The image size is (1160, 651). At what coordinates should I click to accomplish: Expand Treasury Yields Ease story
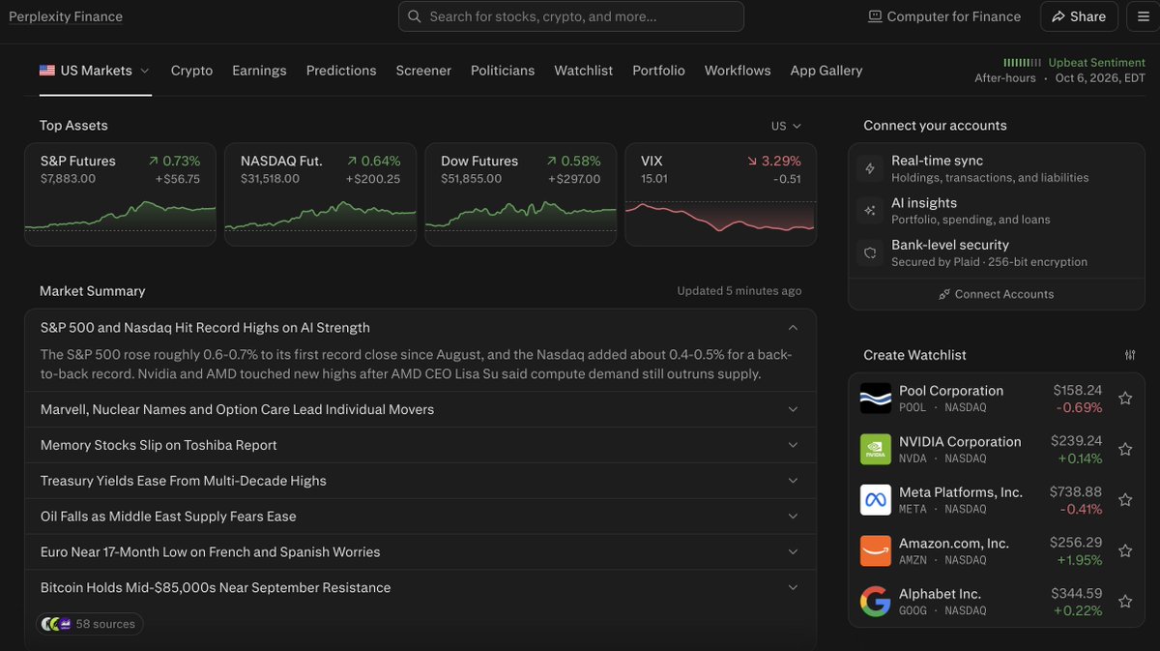point(420,481)
